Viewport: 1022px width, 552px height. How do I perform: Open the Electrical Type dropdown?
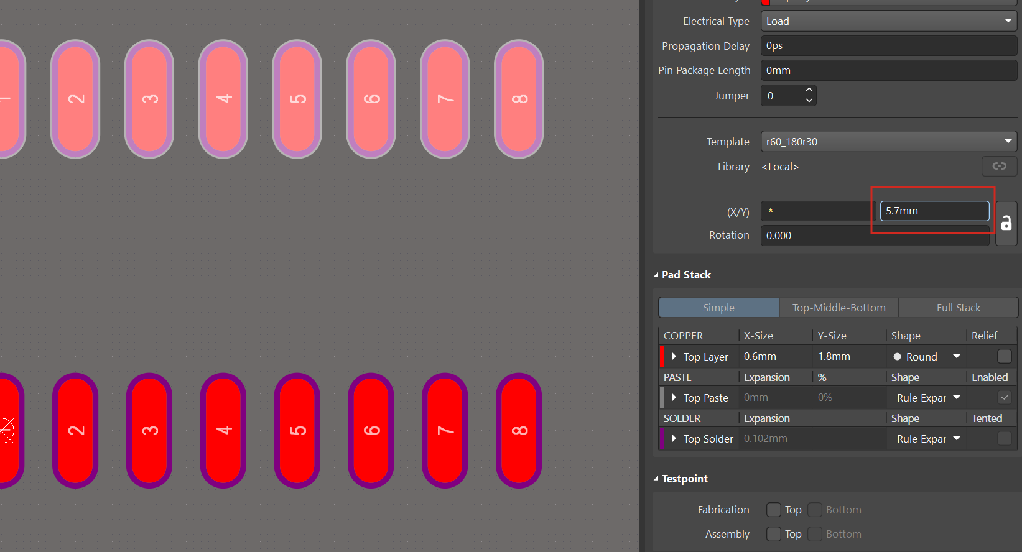tap(889, 21)
